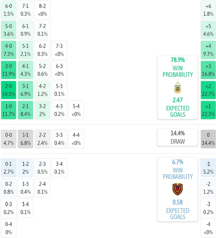Select the +6 goal margin box
This screenshot has height=238, width=216.
(x=208, y=10)
